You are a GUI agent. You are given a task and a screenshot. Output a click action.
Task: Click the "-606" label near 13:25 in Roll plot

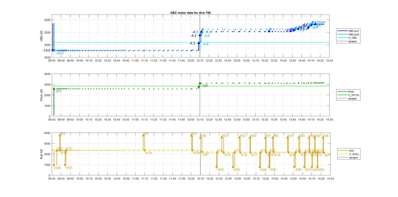272,170
